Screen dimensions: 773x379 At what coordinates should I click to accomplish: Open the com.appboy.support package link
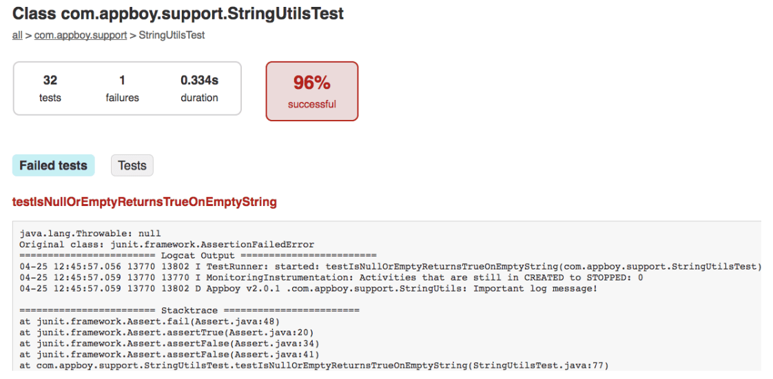pyautogui.click(x=81, y=35)
